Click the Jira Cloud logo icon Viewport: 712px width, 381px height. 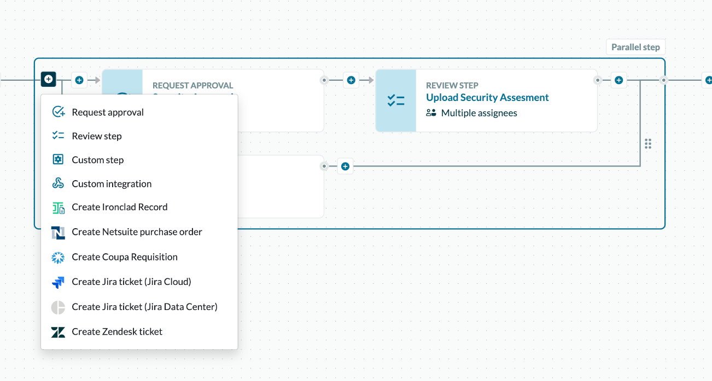pos(59,282)
